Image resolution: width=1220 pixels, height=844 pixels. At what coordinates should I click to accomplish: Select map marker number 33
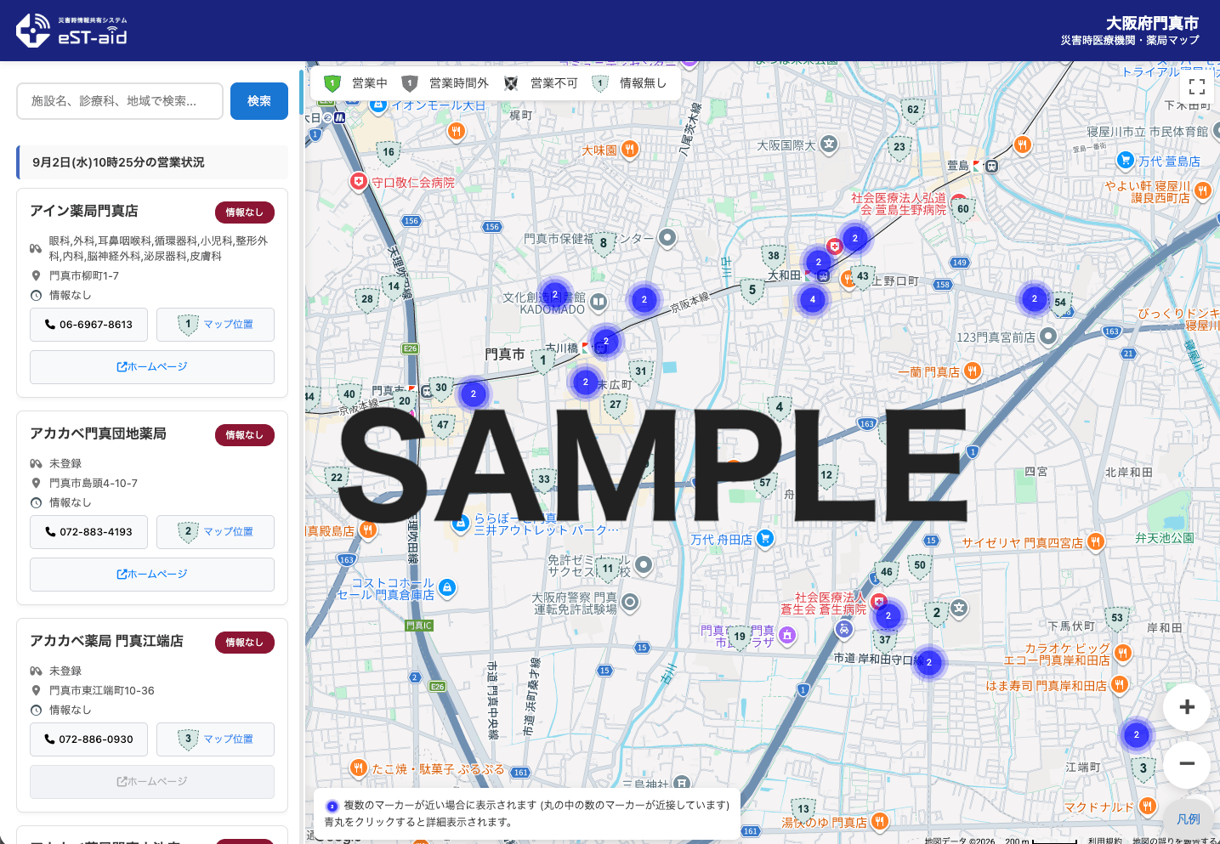(544, 480)
